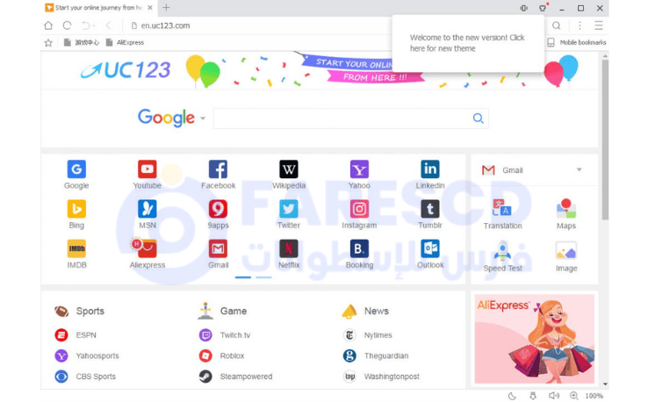Open the hamburger main menu
This screenshot has width=648, height=402.
[599, 25]
